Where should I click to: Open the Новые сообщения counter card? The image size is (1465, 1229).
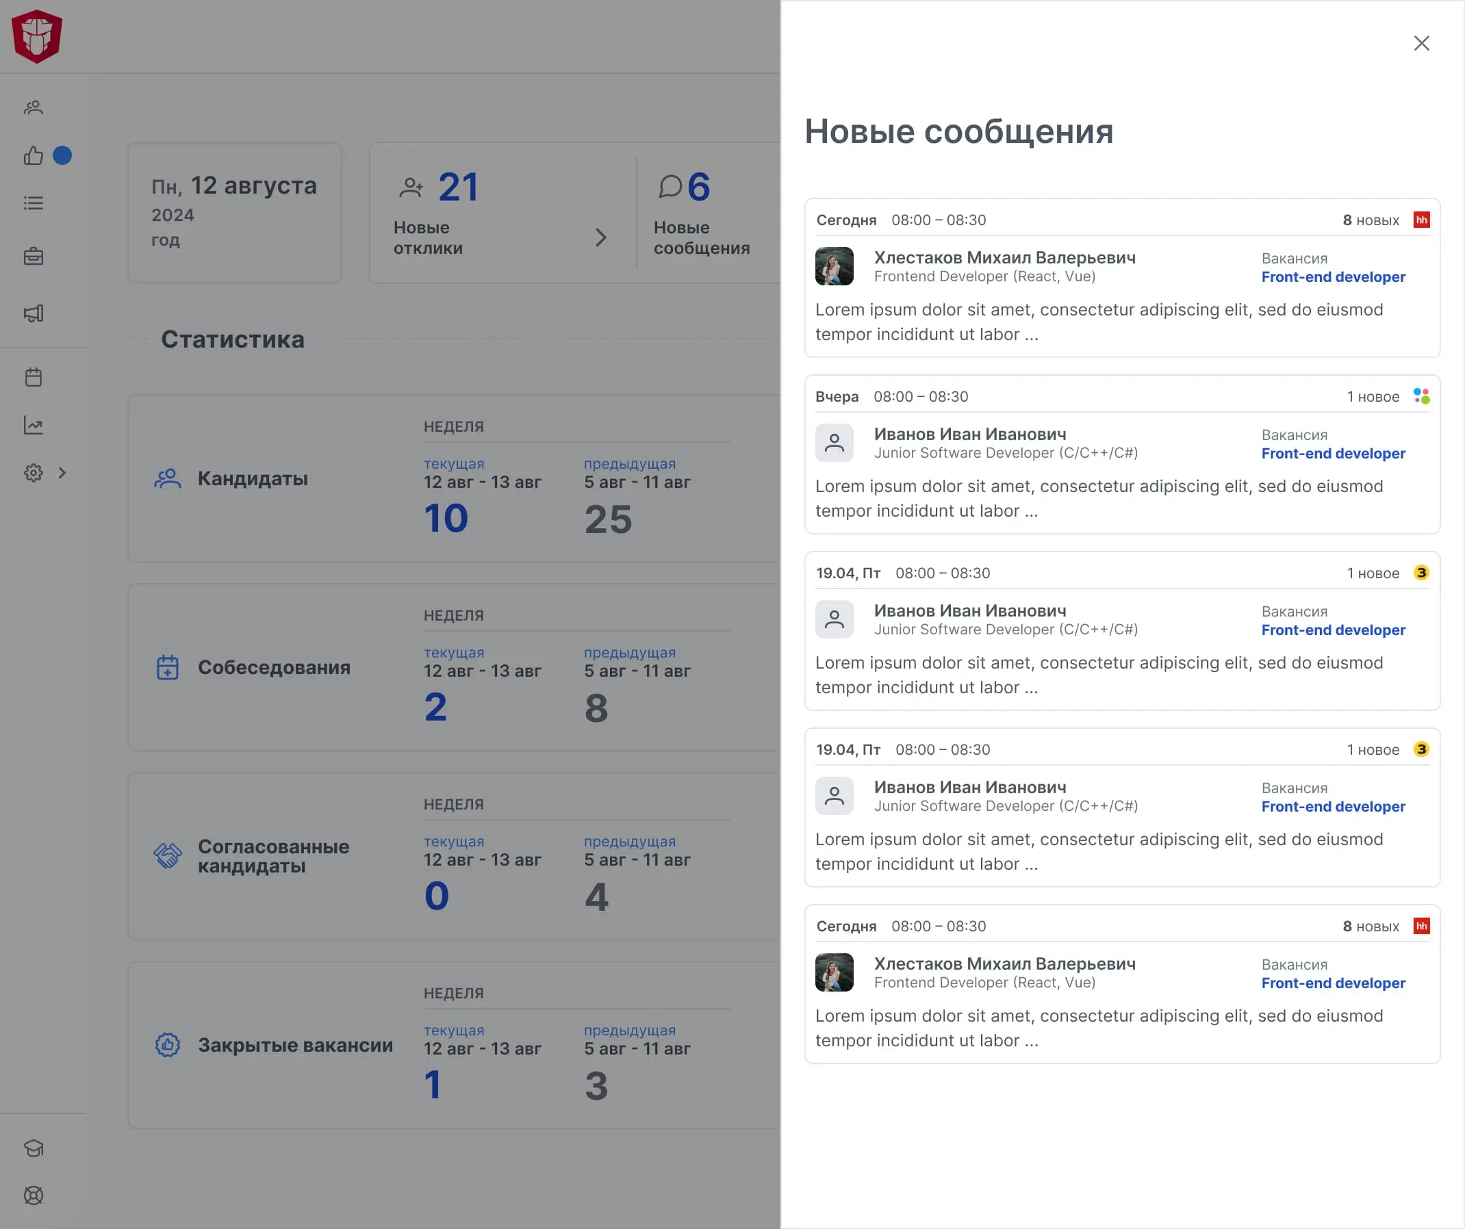click(x=701, y=213)
